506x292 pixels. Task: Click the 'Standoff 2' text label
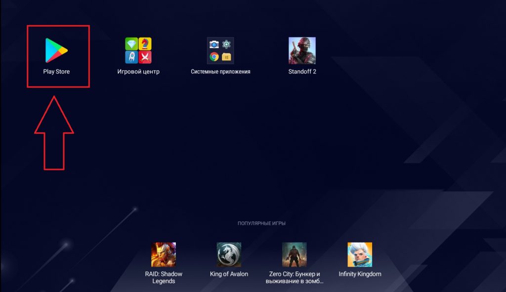(302, 72)
